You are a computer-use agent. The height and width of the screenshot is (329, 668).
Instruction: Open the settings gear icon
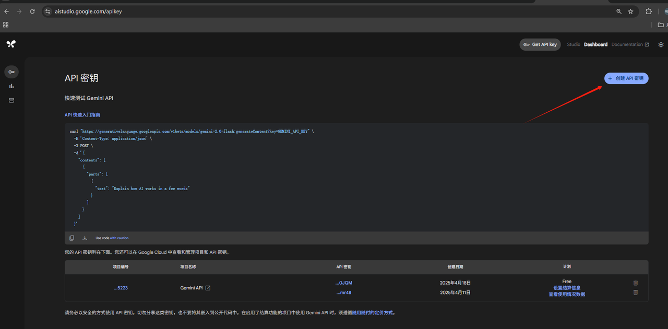coord(661,44)
